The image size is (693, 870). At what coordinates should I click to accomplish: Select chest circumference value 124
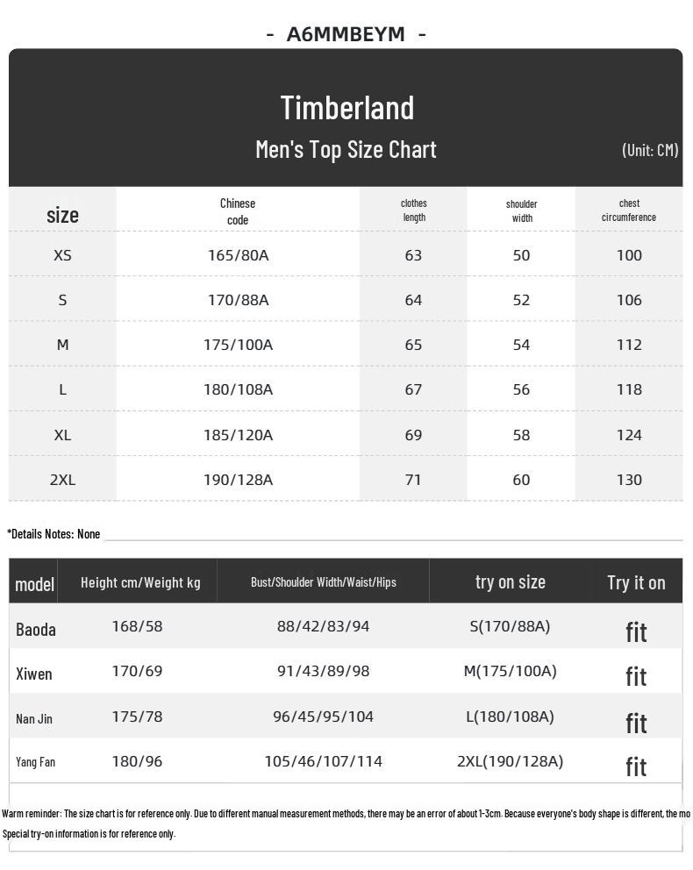click(629, 435)
